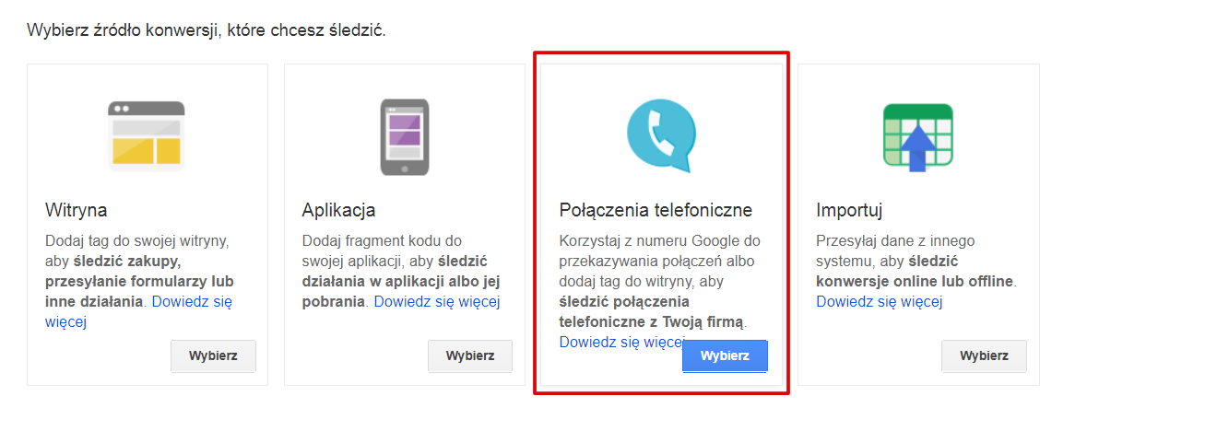1217x431 pixels.
Task: Choose Wybierz button under Witryna
Action: click(213, 356)
